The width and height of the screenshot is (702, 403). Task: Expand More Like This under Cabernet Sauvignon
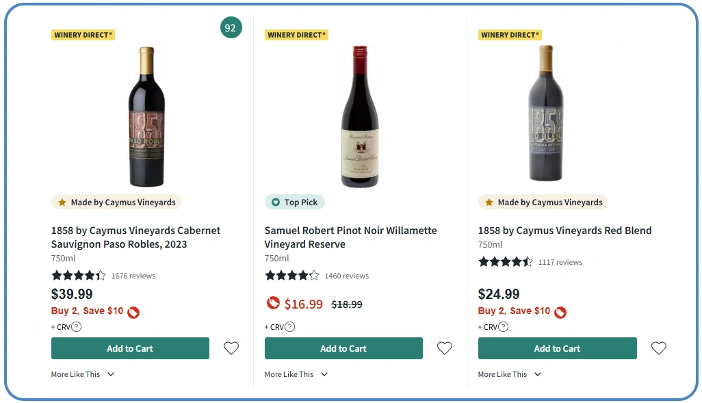pos(83,374)
